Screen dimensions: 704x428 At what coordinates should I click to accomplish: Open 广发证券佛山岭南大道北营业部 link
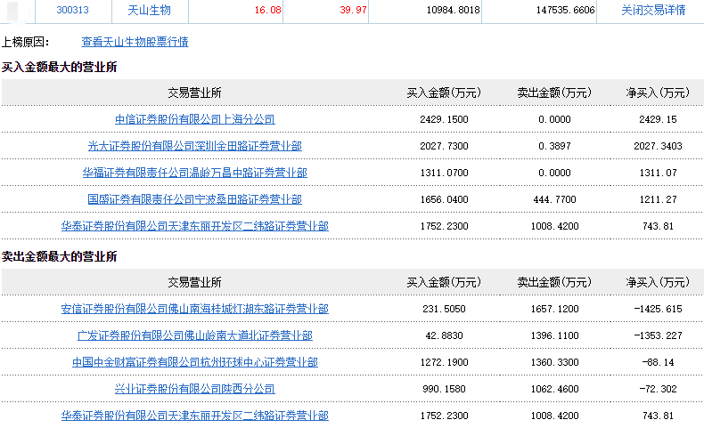tap(195, 335)
